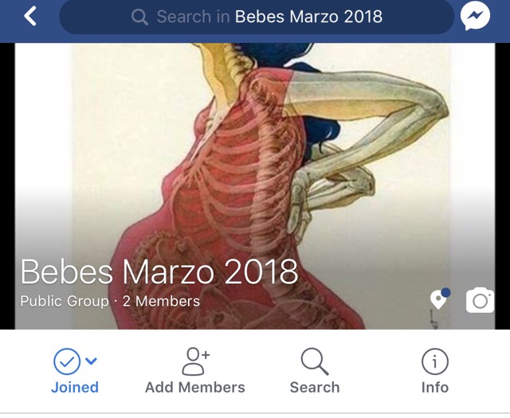The image size is (510, 418).
Task: Tap the magnifier icon inside the search bar
Action: [x=139, y=17]
